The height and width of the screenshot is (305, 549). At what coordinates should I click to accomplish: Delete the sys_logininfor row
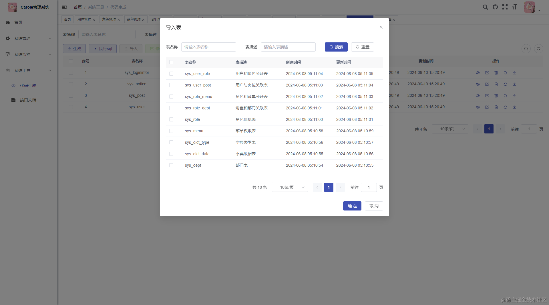pos(496,73)
